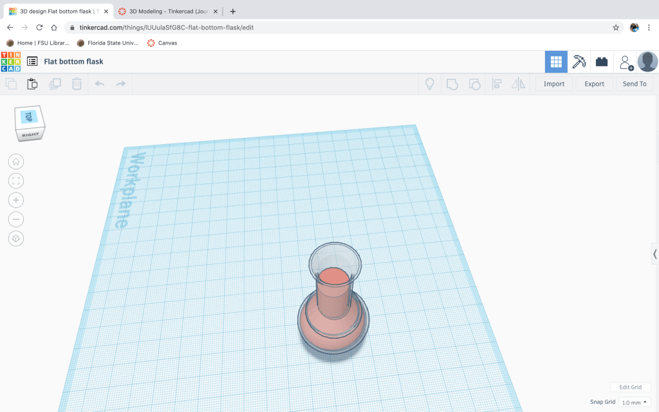659x412 pixels.
Task: Click the Paste icon in the toolbar
Action: 32,84
